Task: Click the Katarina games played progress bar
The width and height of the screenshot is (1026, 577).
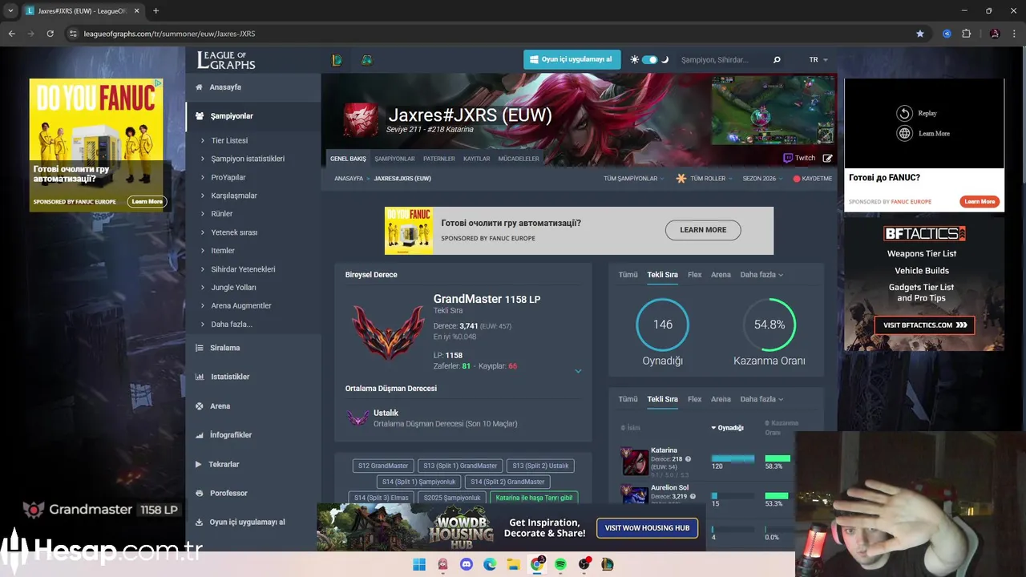Action: pos(733,458)
